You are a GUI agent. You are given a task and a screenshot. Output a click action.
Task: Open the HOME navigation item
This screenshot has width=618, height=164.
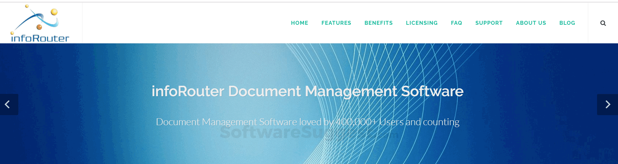299,23
